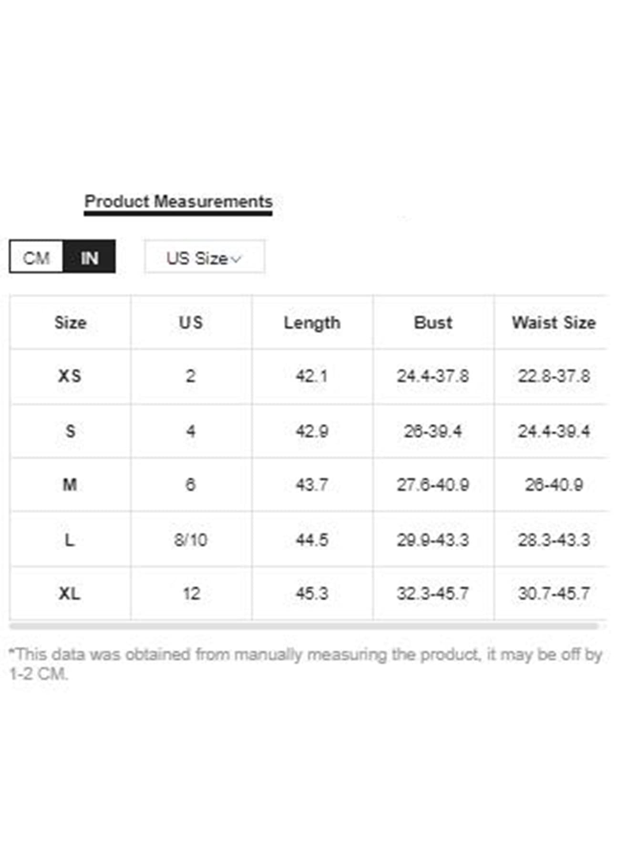The height and width of the screenshot is (852, 639).
Task: Click the US column header
Action: click(191, 323)
